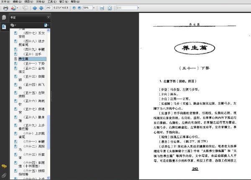Open the bookmarks options gear menu
The image size is (251, 180).
click(x=13, y=25)
